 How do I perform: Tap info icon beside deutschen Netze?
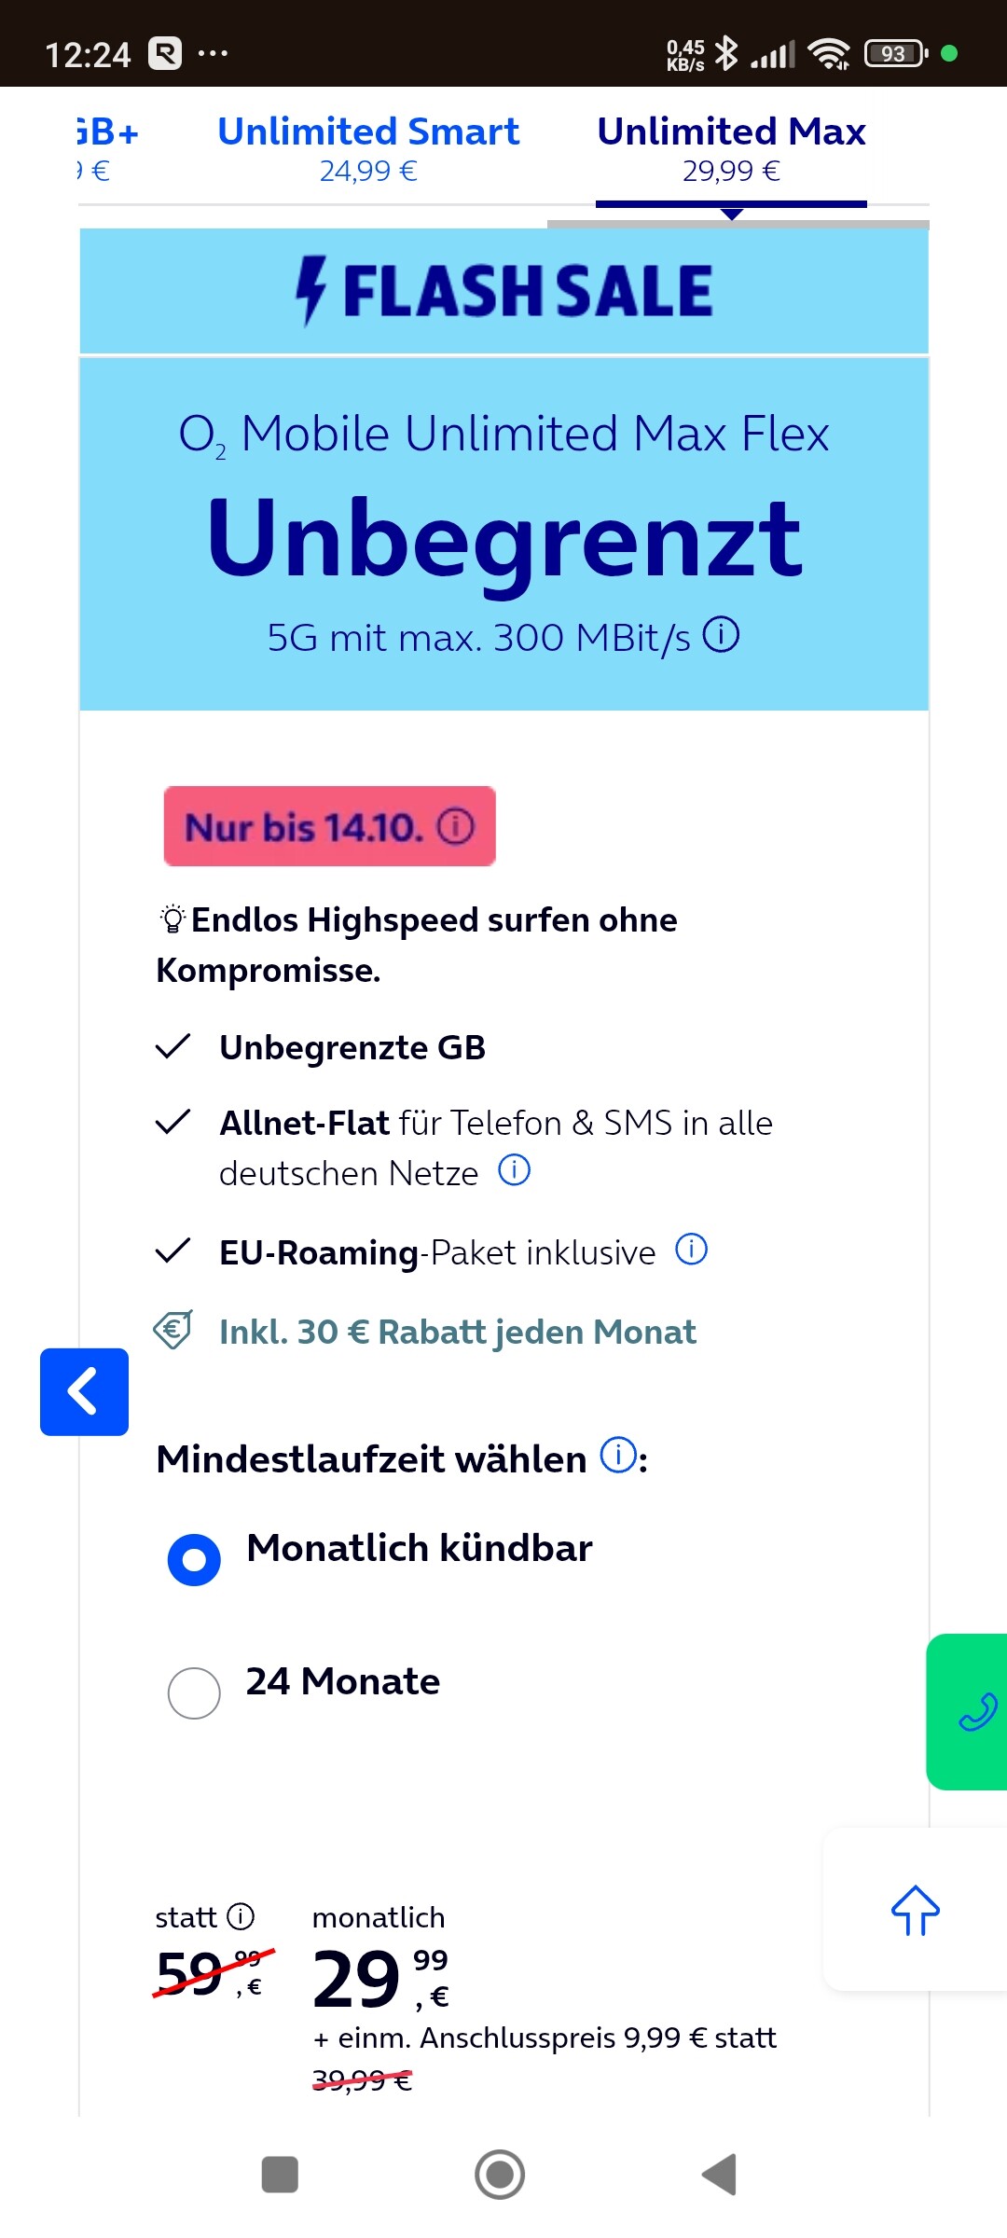coord(515,1169)
